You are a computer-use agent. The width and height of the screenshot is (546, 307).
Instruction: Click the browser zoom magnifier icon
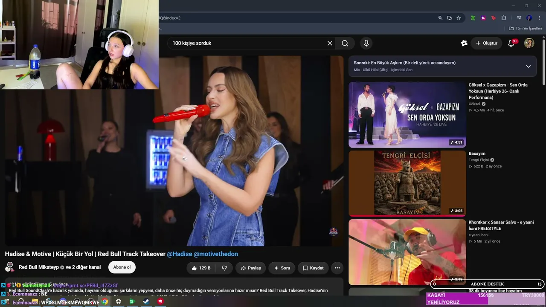(440, 18)
